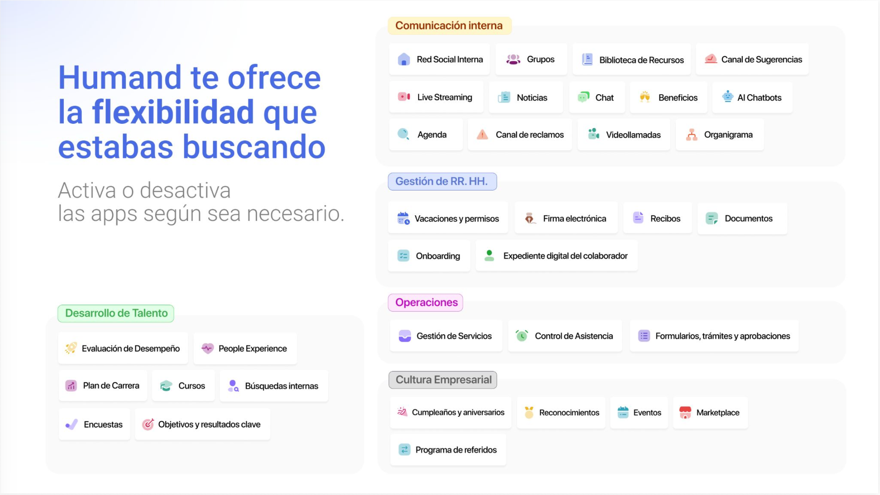Screen dimensions: 880x495
Task: Click the Expediente digital person icon
Action: point(489,256)
